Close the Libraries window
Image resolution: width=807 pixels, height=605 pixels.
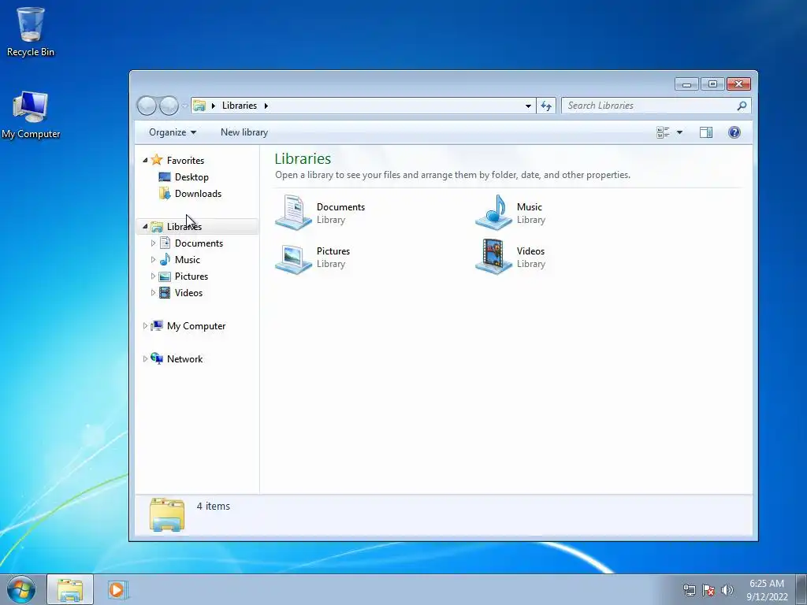tap(739, 84)
